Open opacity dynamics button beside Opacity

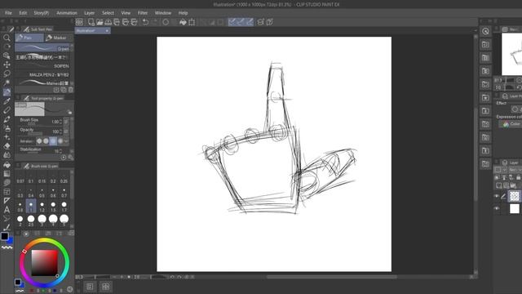(66, 131)
